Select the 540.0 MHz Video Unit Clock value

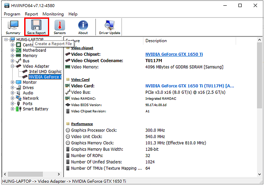click(155, 136)
